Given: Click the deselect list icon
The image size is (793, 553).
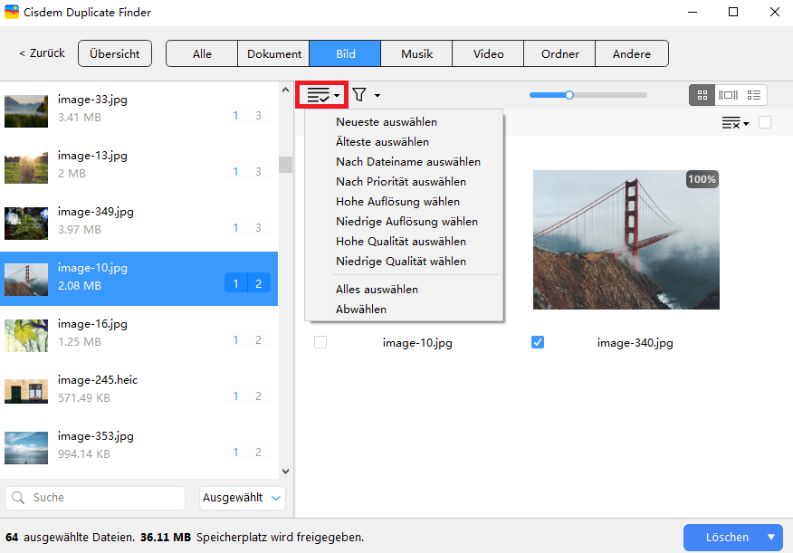Looking at the screenshot, I should [x=734, y=123].
